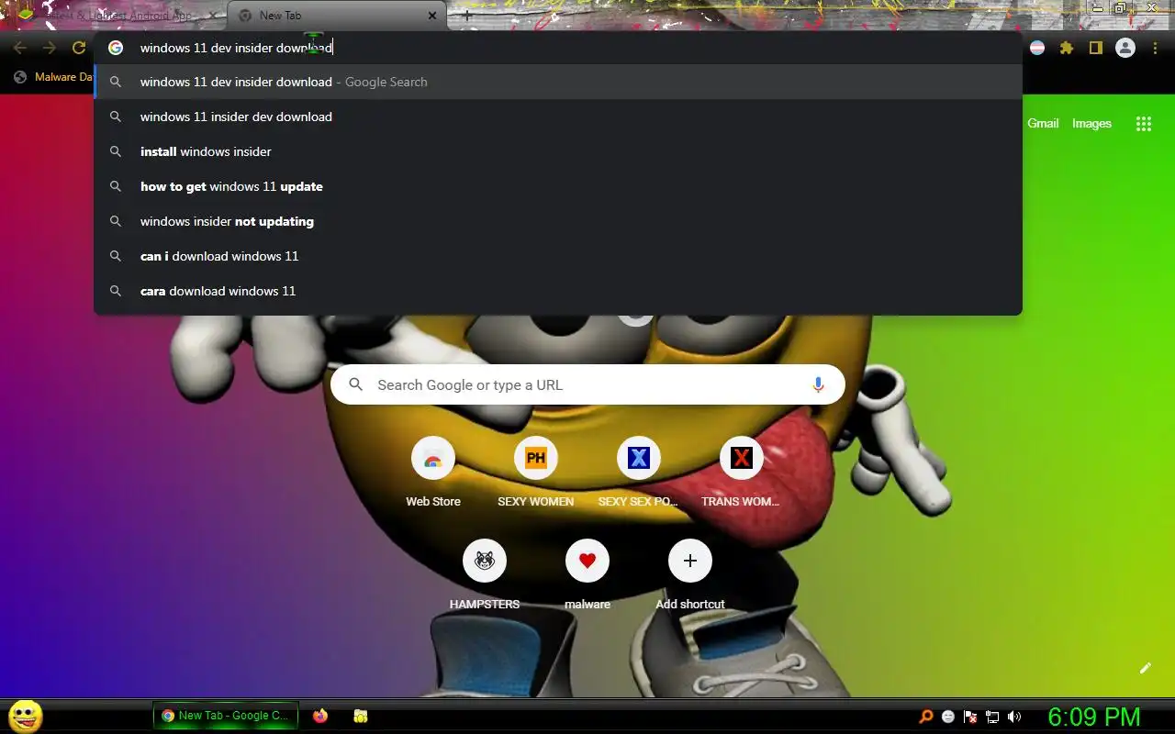Image resolution: width=1175 pixels, height=734 pixels.
Task: Open the Web Store shortcut
Action: pyautogui.click(x=433, y=473)
